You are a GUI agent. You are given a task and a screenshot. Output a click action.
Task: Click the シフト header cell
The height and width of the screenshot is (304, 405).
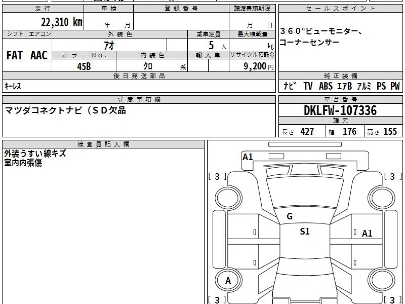[x=15, y=34]
